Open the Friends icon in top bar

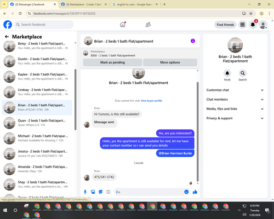148,25
